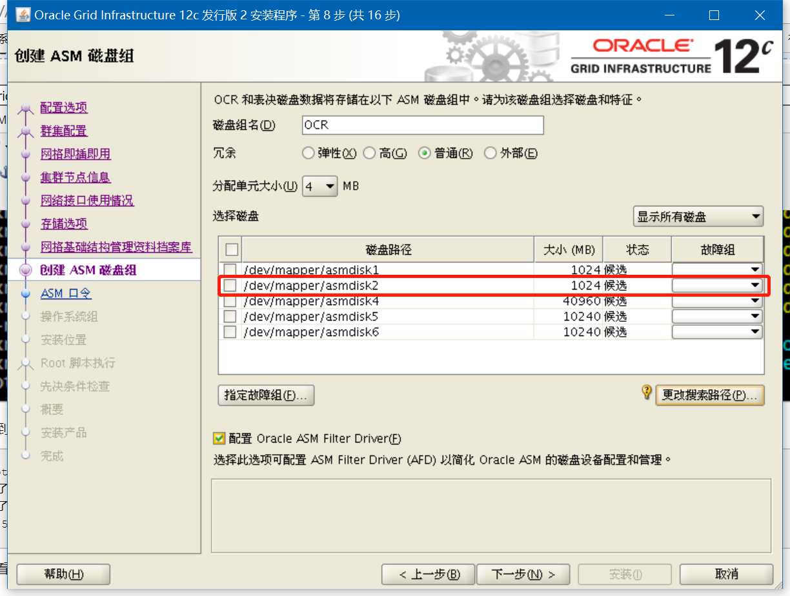Click the 大小 (MB) column header
This screenshot has height=596, width=790.
point(569,250)
